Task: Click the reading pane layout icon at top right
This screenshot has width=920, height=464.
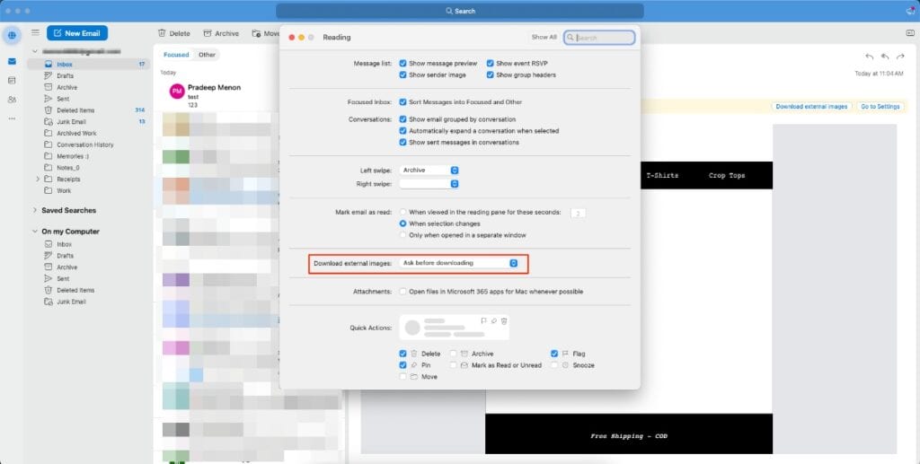Action: point(910,33)
